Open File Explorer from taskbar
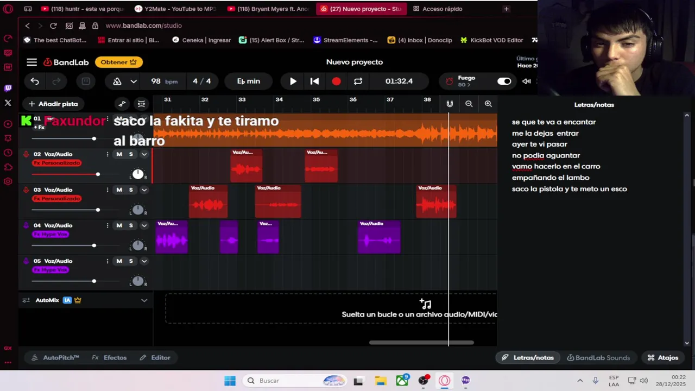695x391 pixels. coord(380,381)
